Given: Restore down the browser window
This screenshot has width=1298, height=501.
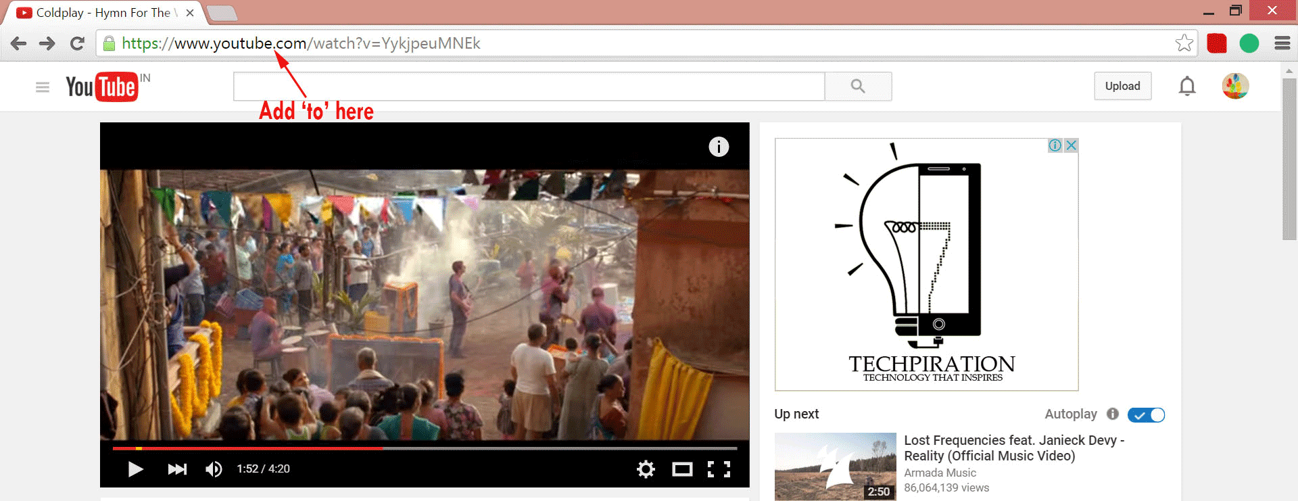Looking at the screenshot, I should point(1236,10).
